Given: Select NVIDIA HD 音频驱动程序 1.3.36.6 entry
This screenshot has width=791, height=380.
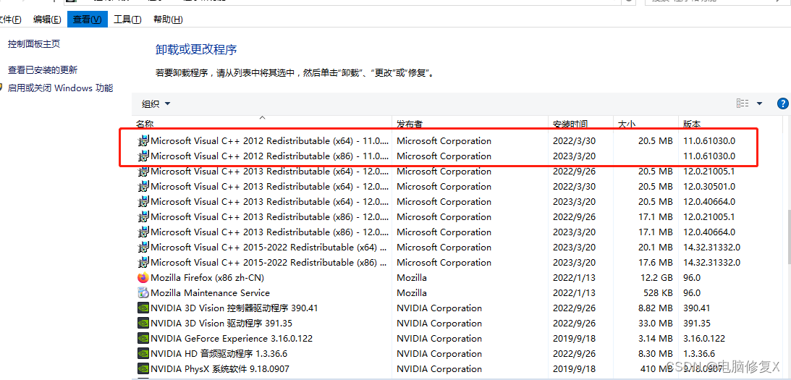Looking at the screenshot, I should coord(219,354).
